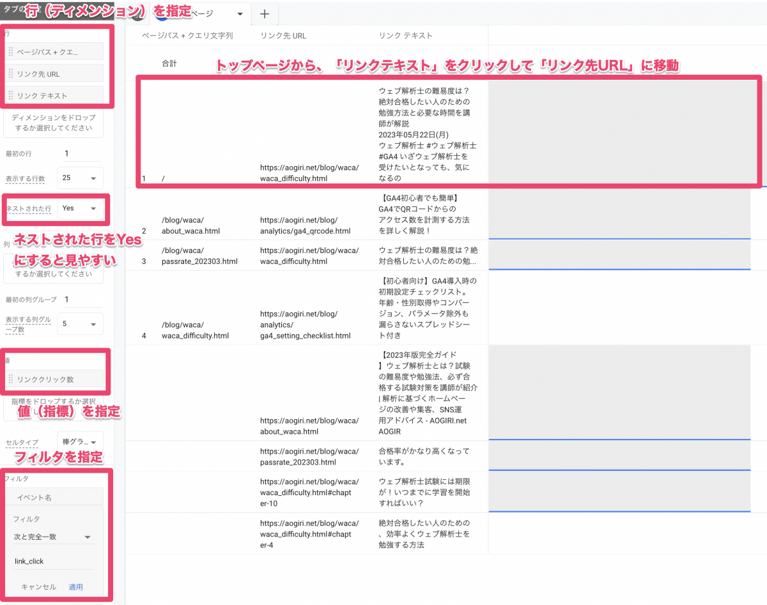Click the drag handle beside リンク テキスト chip
Image resolution: width=767 pixels, height=605 pixels.
click(x=11, y=96)
